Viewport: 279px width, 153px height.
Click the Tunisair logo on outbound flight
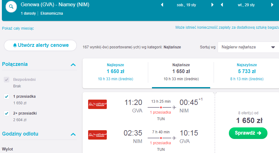[97, 104]
